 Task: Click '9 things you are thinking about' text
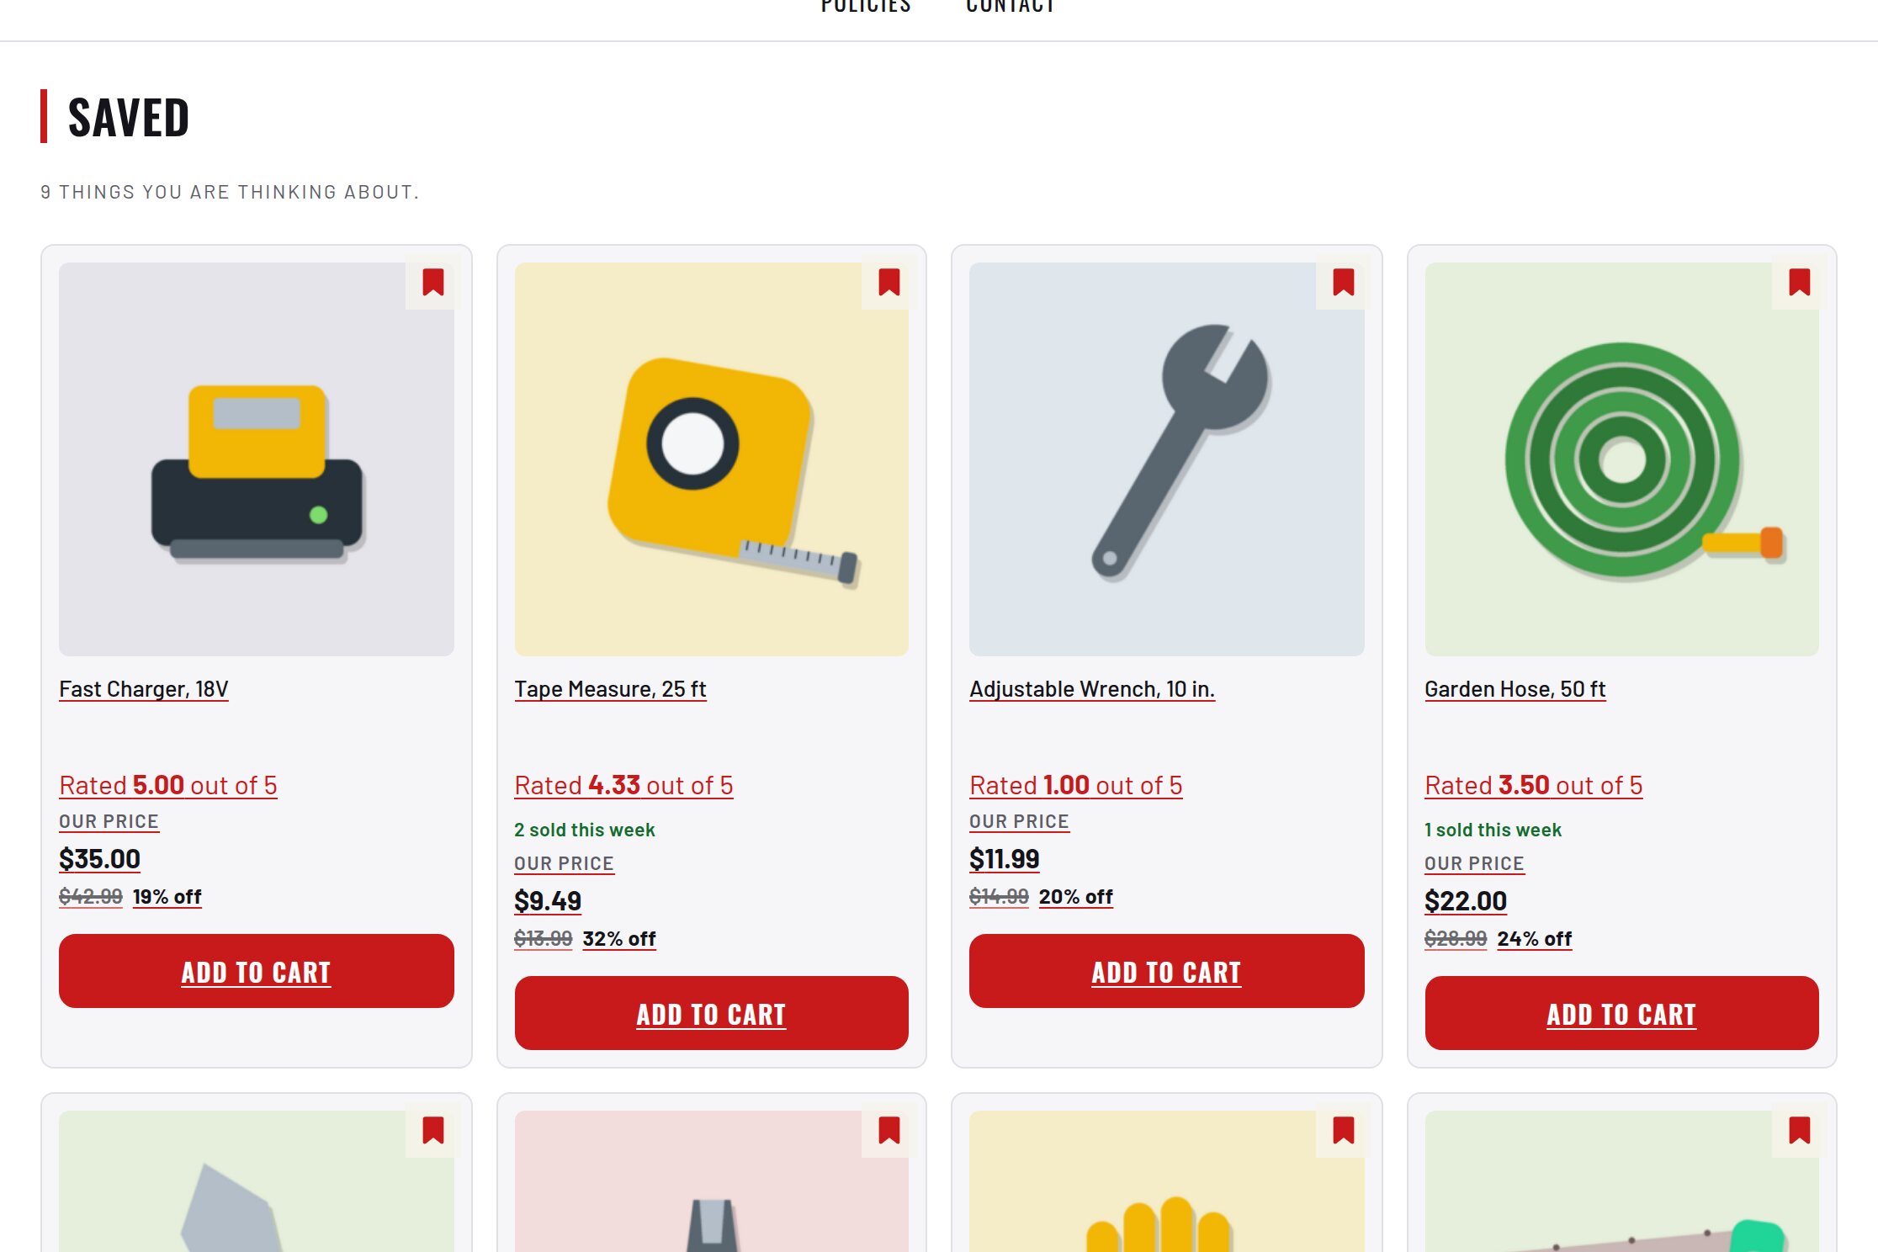click(x=230, y=193)
